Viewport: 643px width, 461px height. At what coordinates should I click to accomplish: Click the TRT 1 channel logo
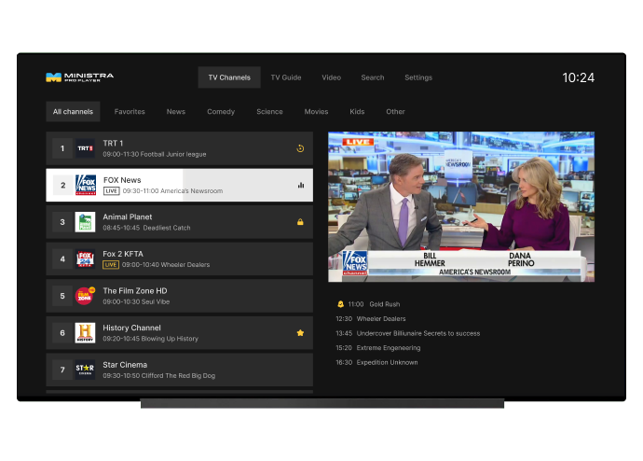click(x=86, y=148)
